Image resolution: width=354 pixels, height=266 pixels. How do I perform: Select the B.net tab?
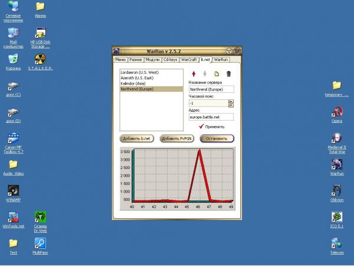[205, 60]
